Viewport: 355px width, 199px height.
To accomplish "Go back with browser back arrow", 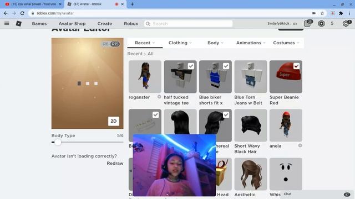I will pos(6,13).
